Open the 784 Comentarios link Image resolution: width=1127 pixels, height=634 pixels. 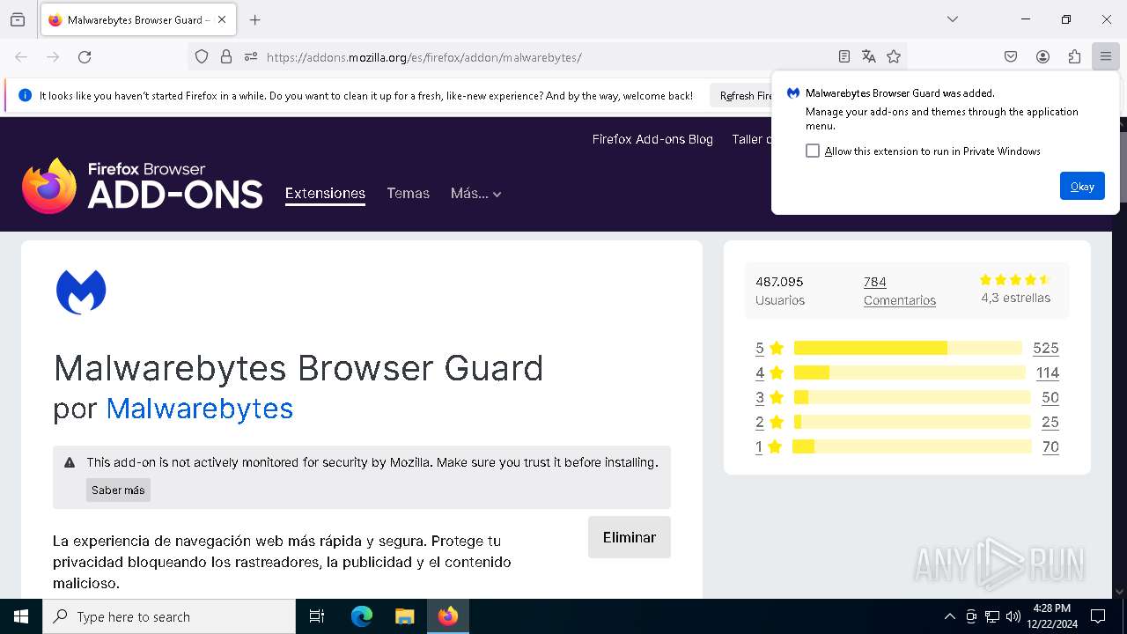tap(899, 291)
